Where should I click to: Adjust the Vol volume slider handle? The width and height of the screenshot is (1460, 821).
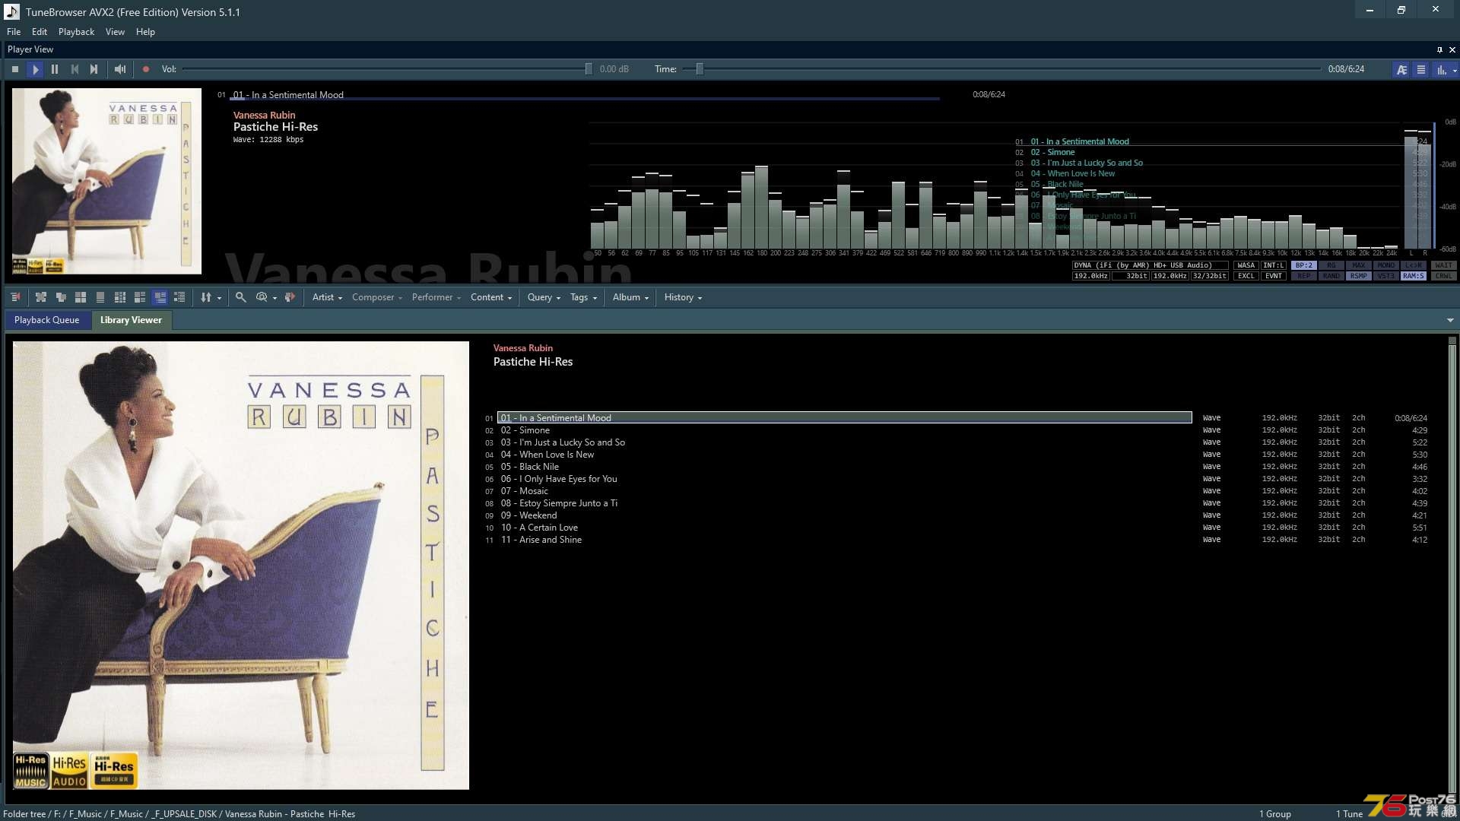589,69
